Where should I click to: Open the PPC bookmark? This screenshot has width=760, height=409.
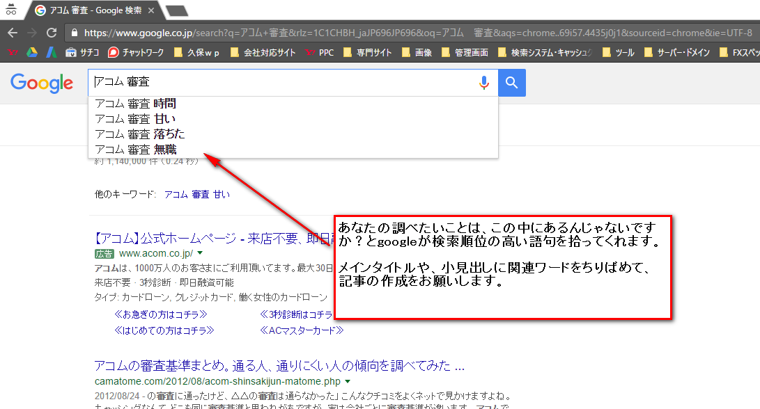pos(320,52)
